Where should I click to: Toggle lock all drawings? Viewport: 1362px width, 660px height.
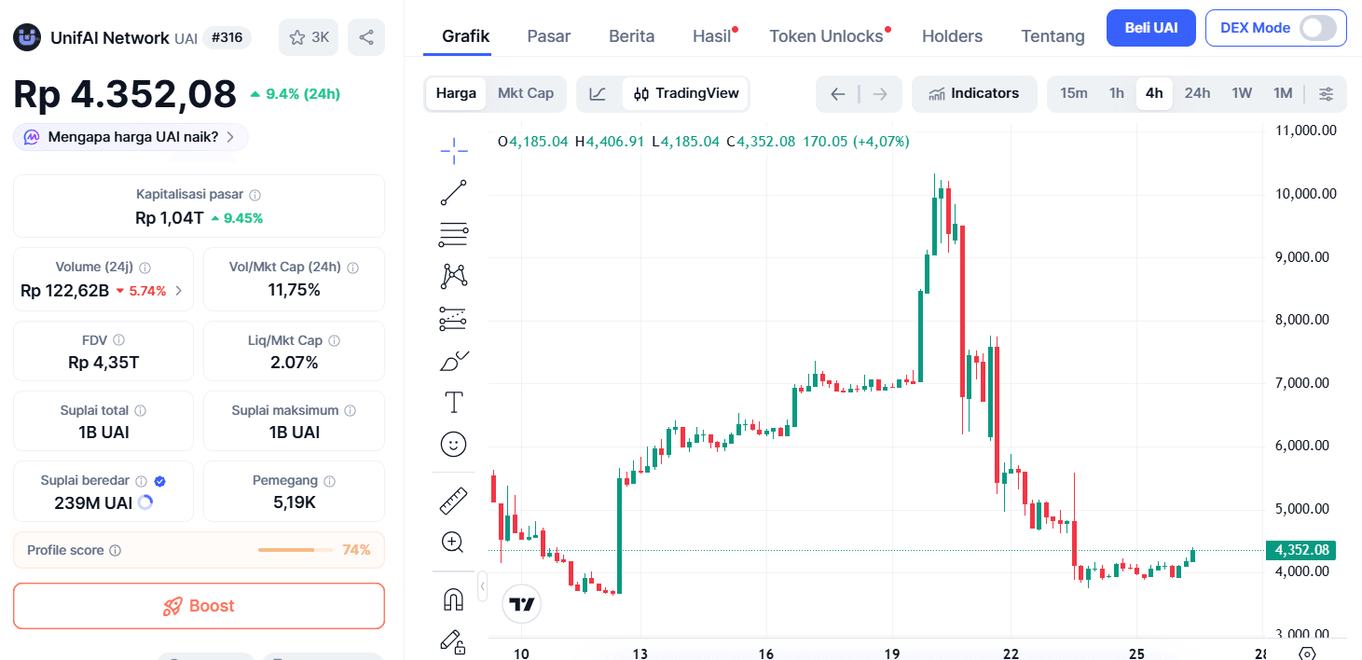453,641
